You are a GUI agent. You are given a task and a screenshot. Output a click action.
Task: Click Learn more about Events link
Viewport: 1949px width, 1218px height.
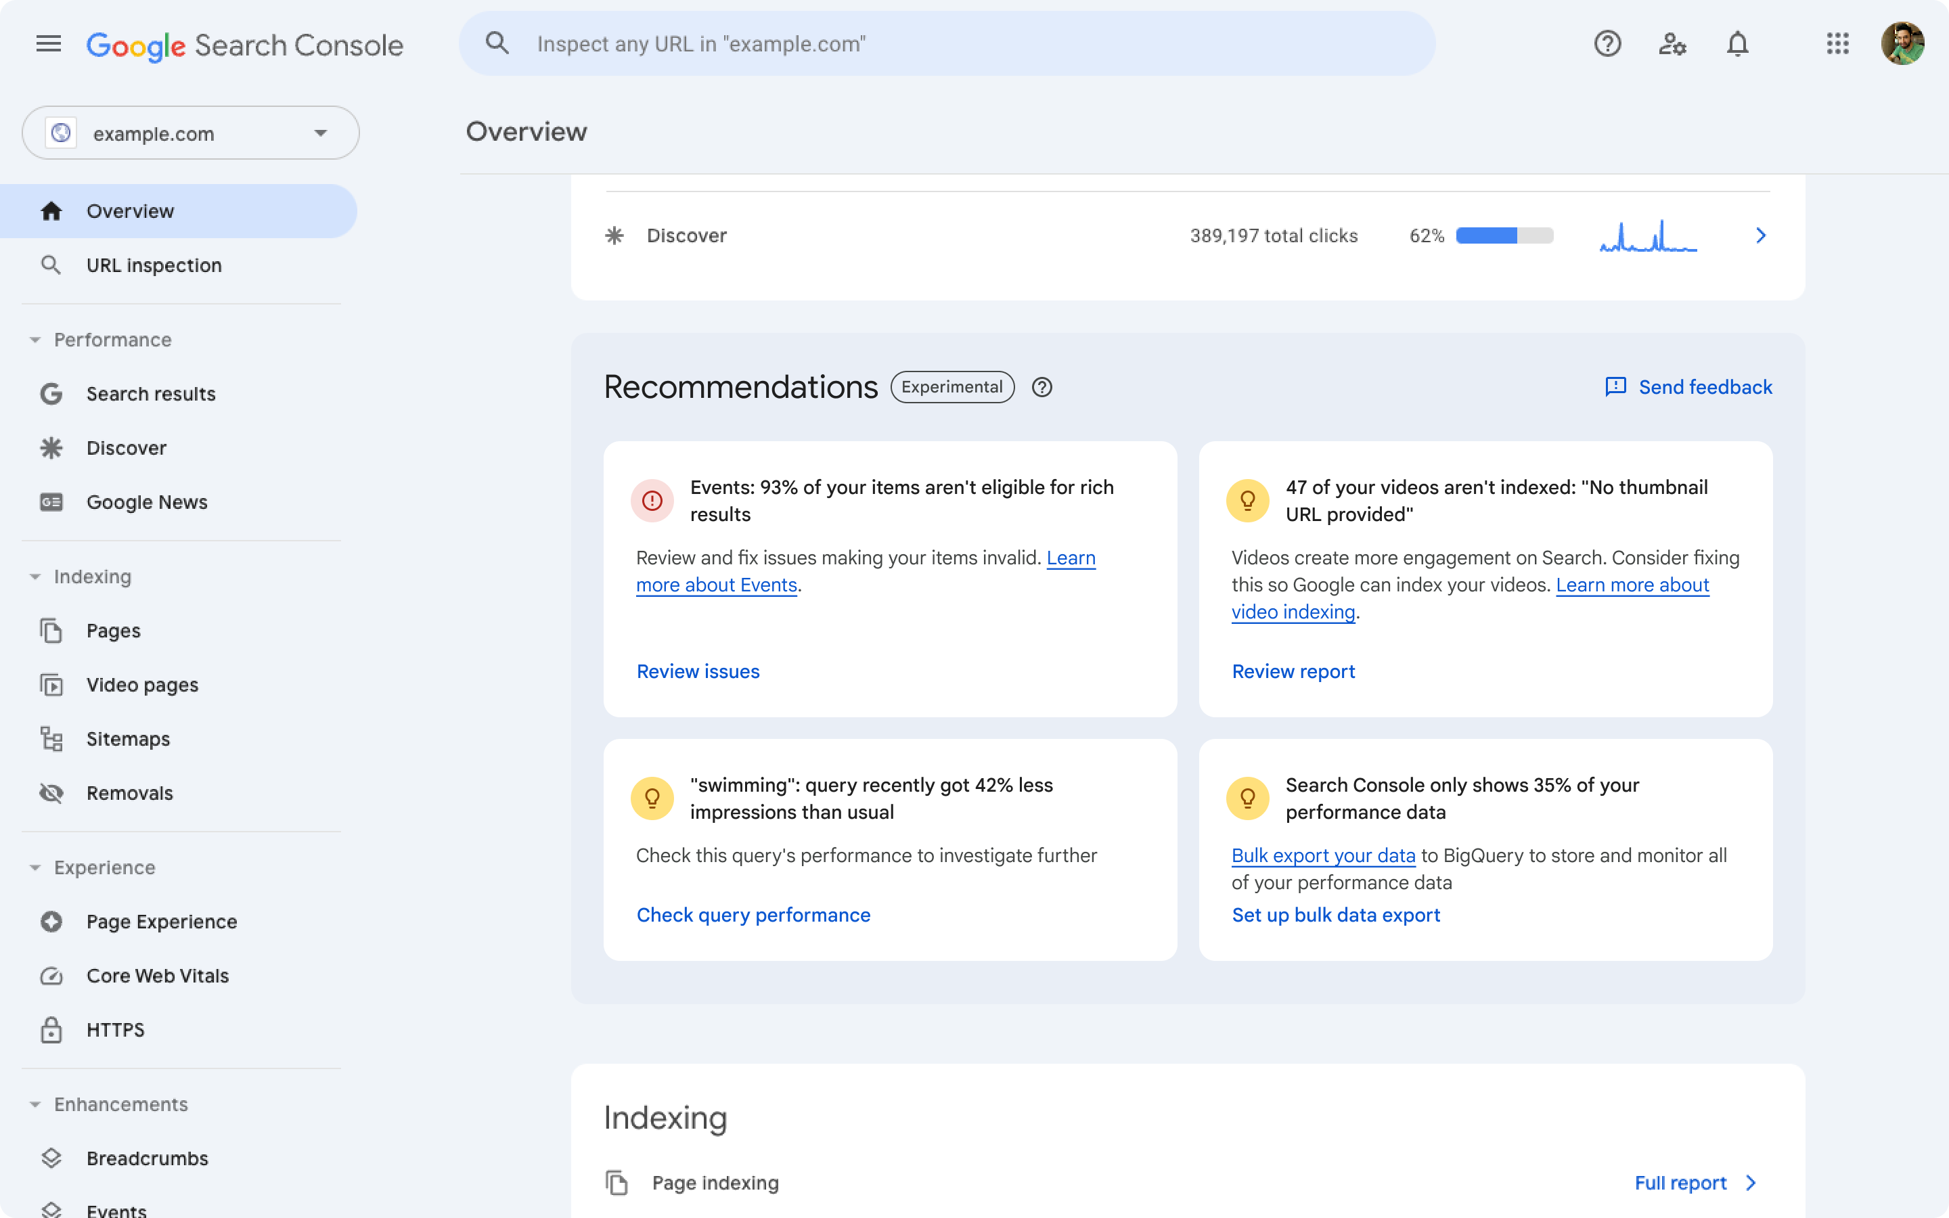[x=866, y=571]
